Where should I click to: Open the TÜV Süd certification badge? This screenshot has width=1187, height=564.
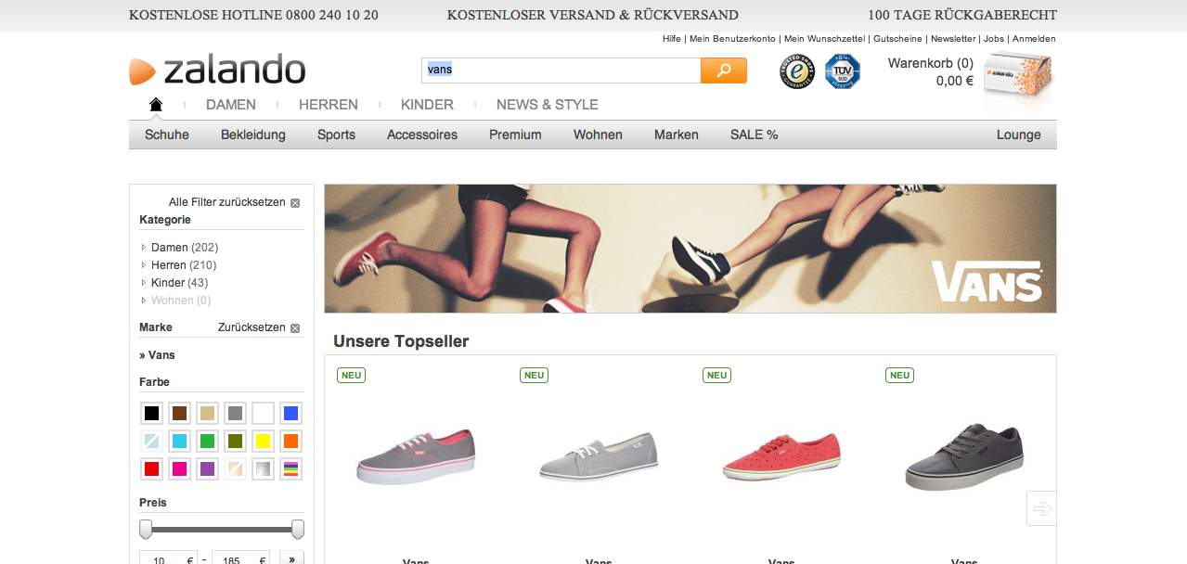(843, 71)
